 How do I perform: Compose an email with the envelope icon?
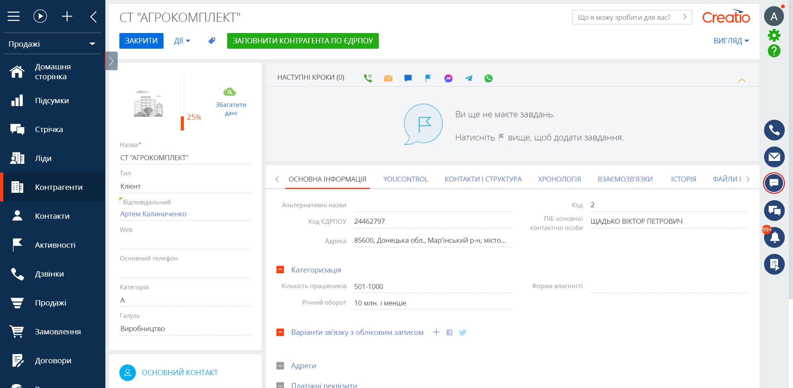click(388, 78)
